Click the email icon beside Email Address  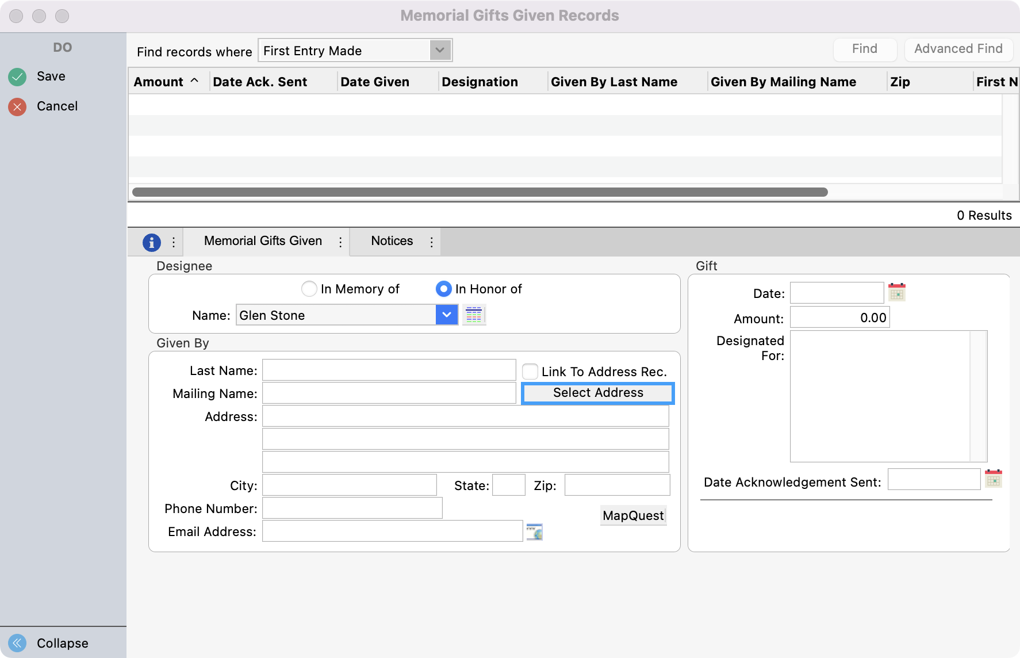(x=534, y=532)
